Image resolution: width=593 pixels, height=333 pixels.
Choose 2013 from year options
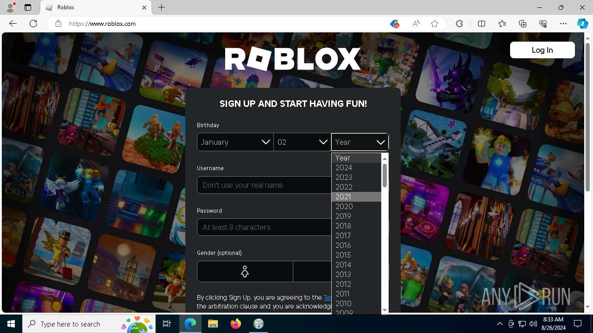(356, 274)
